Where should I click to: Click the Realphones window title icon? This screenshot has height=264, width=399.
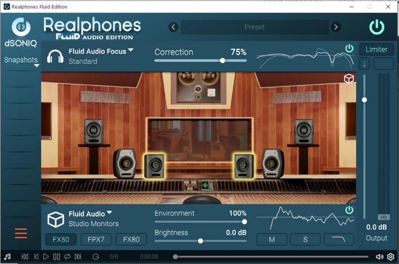click(x=7, y=7)
